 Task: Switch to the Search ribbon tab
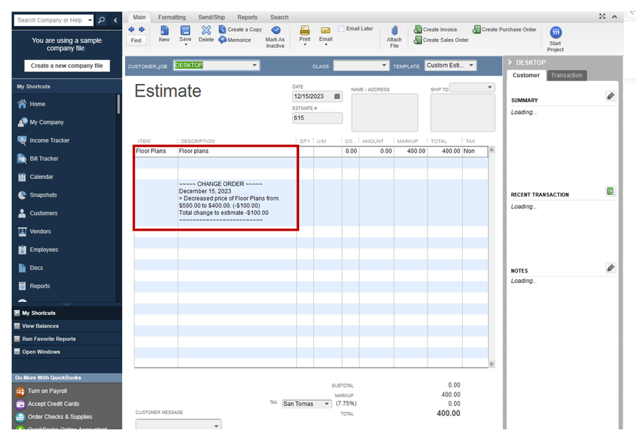279,17
